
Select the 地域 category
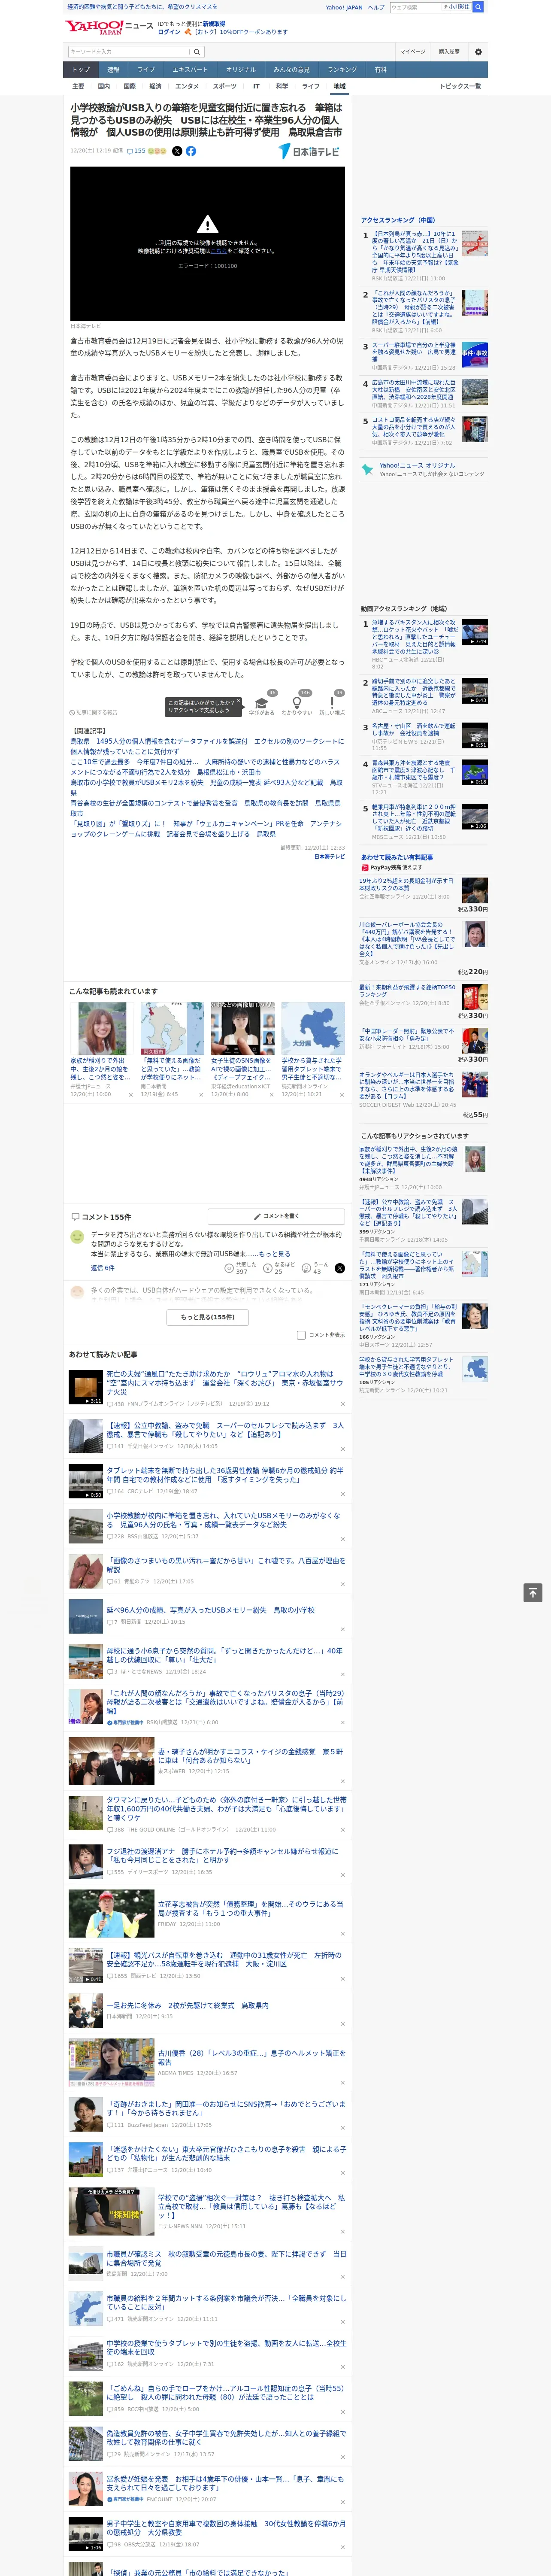tap(339, 86)
